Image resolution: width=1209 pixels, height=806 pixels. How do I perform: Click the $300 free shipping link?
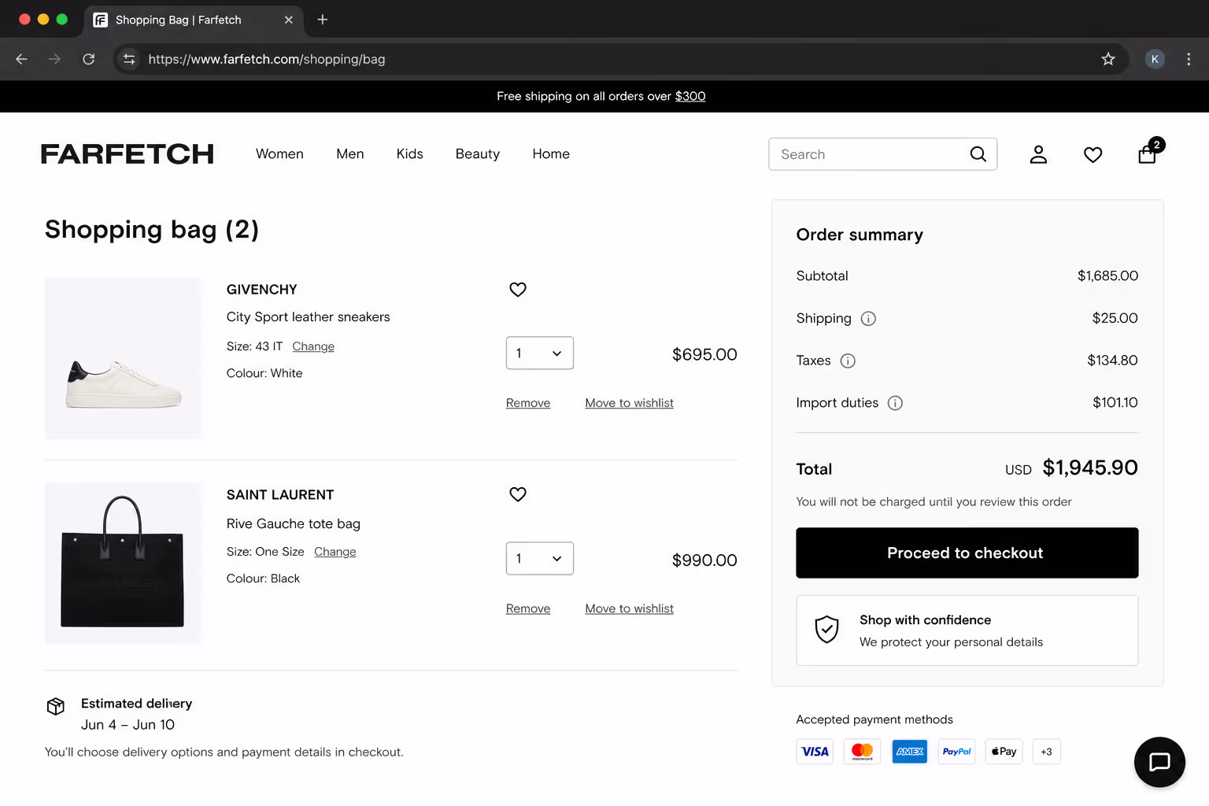point(690,96)
